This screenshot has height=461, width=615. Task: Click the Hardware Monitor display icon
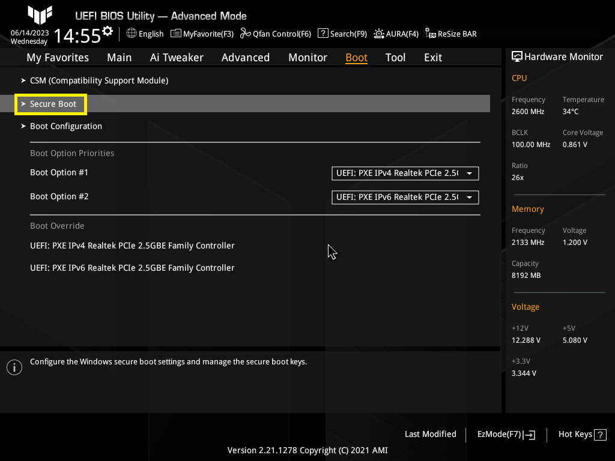[517, 57]
